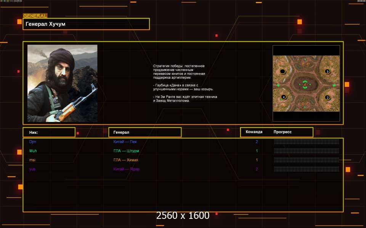
Task: Click the Прогресс column header
Action: point(283,132)
